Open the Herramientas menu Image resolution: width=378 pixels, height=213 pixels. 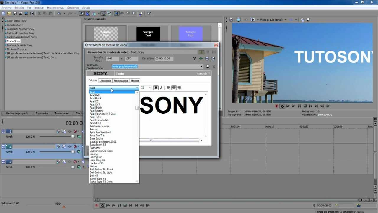55,8
